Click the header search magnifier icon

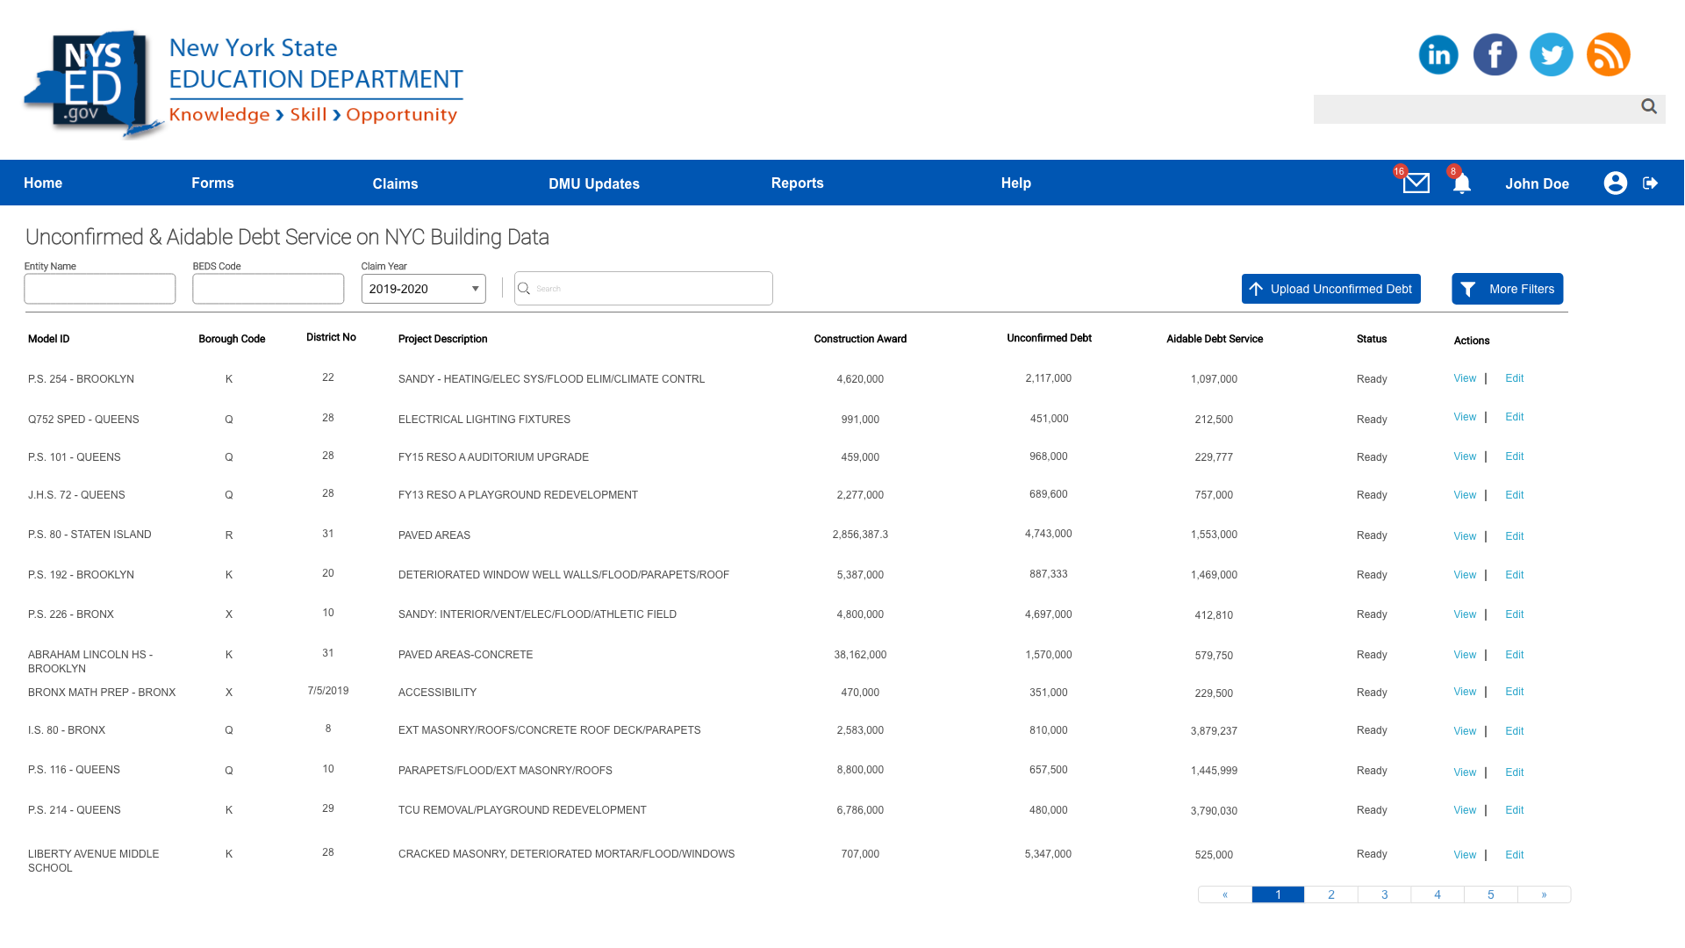(1649, 106)
